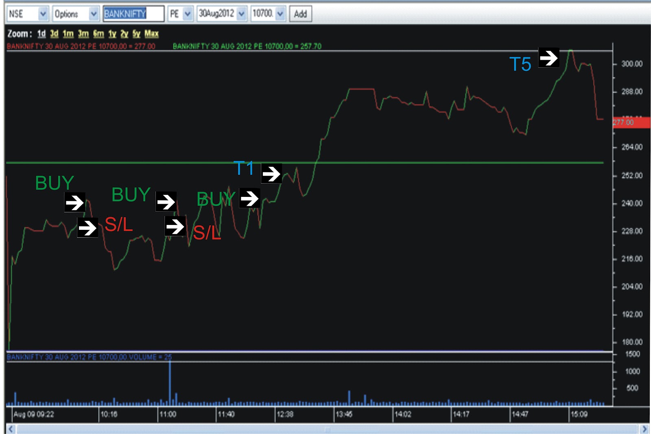Click the 228.00 price axis label
The height and width of the screenshot is (434, 651).
[x=632, y=231]
